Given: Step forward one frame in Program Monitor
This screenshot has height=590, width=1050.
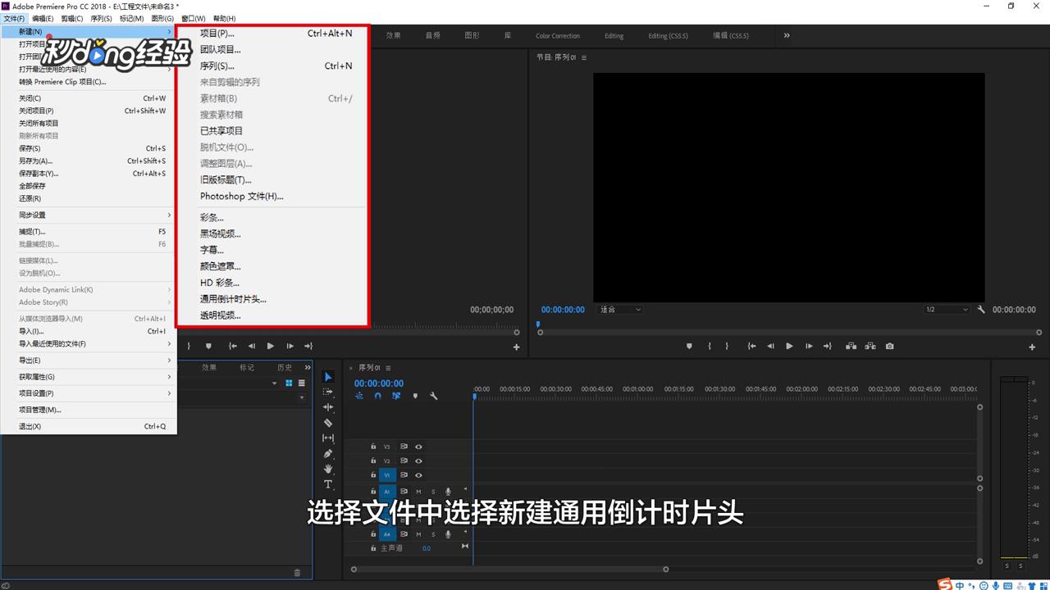Looking at the screenshot, I should [x=808, y=346].
